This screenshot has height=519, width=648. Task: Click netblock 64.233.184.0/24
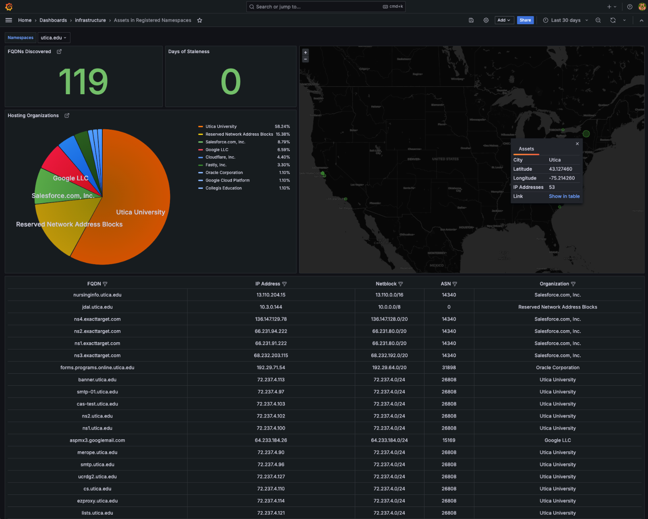(389, 440)
